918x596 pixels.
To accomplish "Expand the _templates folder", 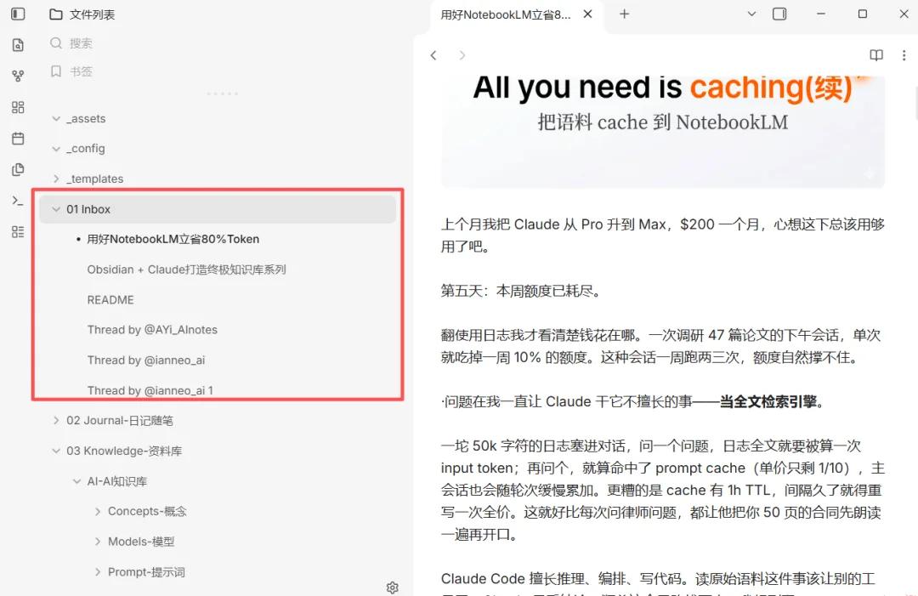I will point(56,179).
